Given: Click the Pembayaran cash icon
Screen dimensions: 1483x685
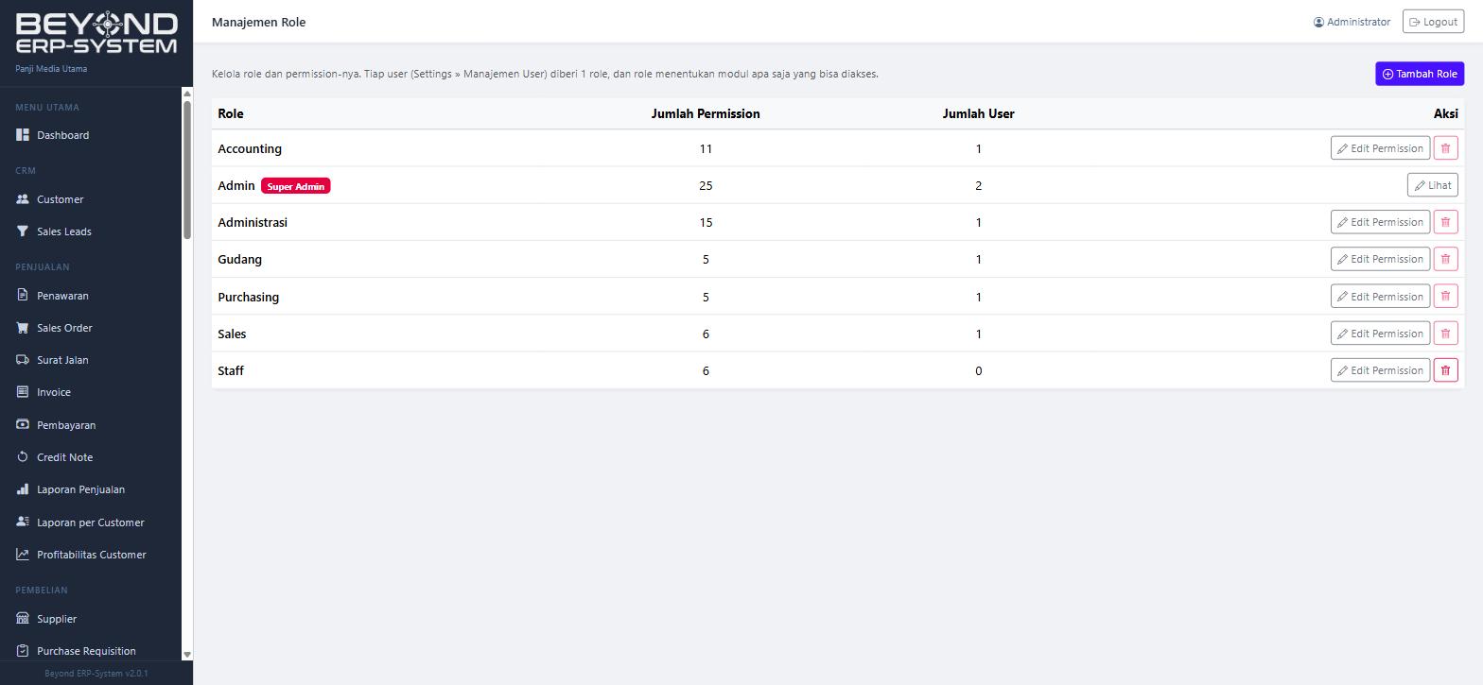Looking at the screenshot, I should point(23,425).
